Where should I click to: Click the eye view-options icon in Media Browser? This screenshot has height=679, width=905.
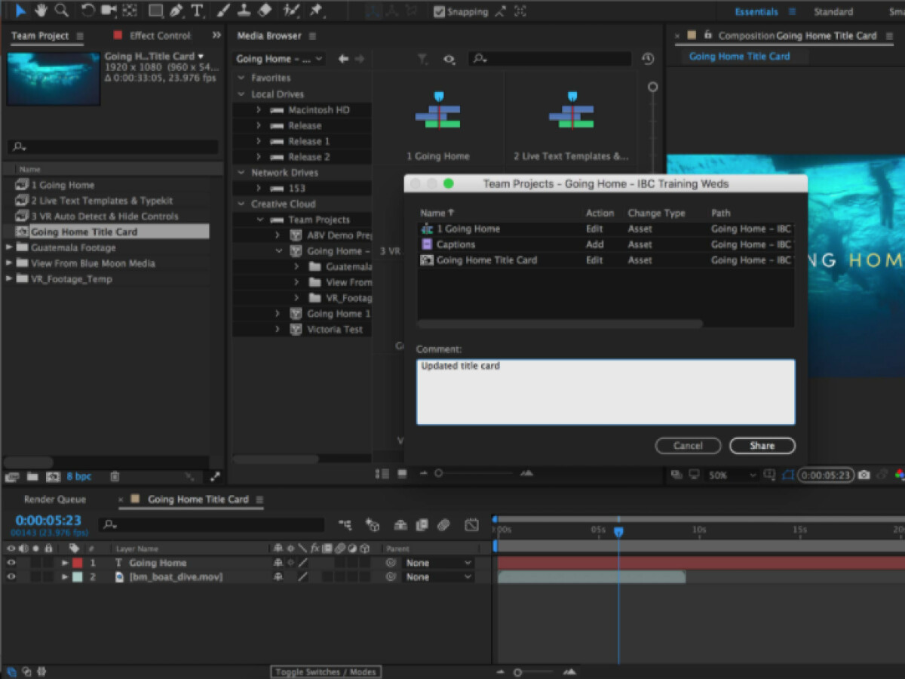pos(449,59)
